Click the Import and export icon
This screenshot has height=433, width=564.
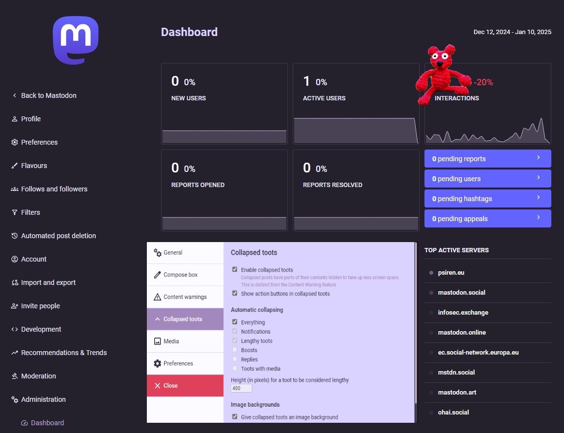(x=14, y=282)
